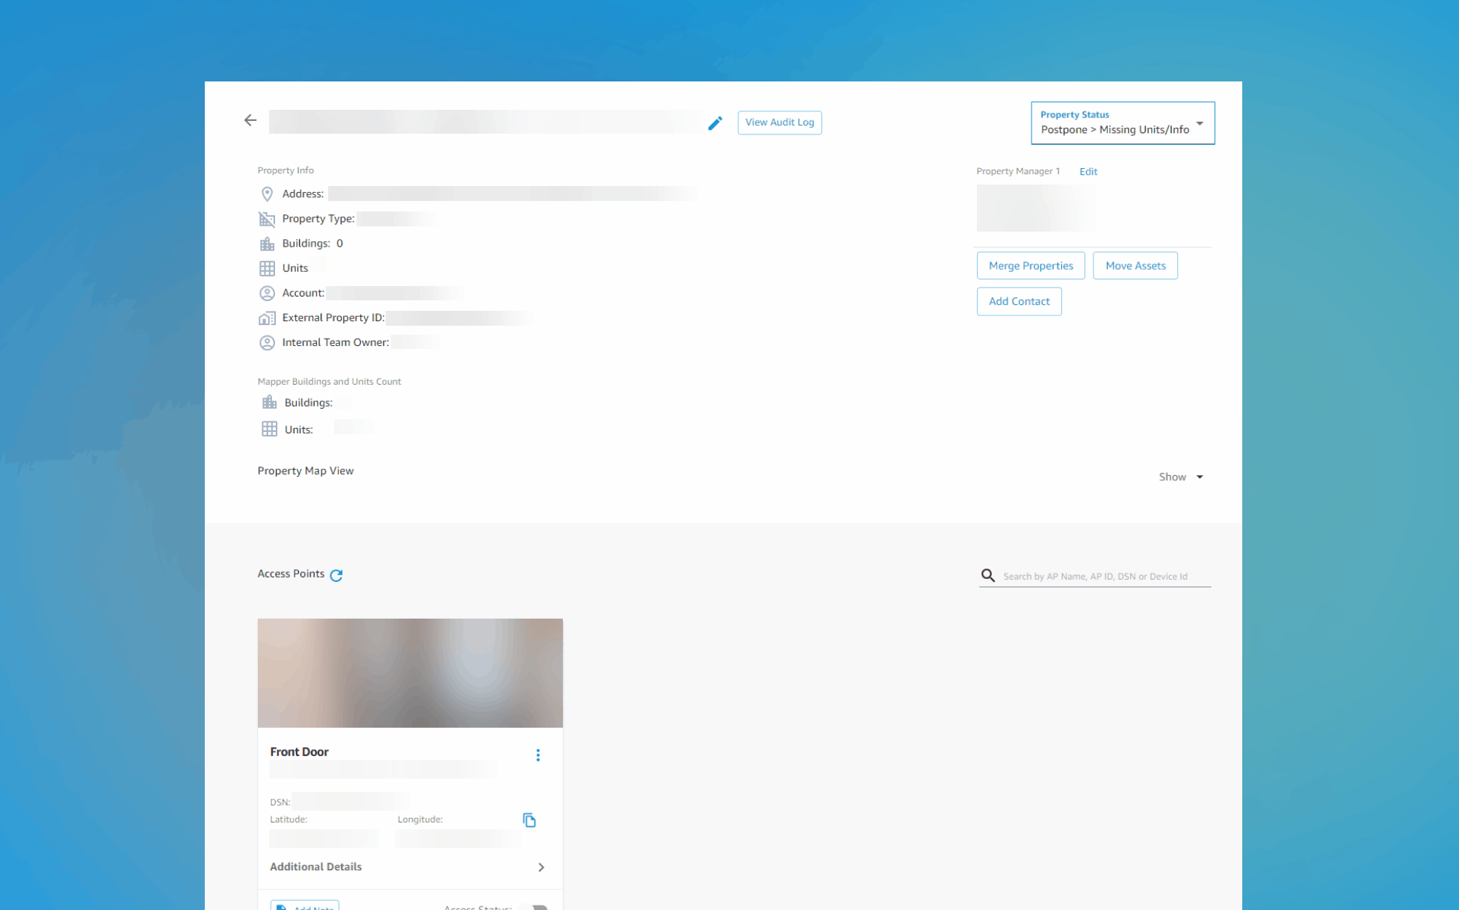Click the 'Access Points' heading
The height and width of the screenshot is (910, 1459).
[291, 574]
